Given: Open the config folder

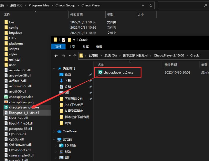Looking at the screenshot, I should tap(14, 28).
